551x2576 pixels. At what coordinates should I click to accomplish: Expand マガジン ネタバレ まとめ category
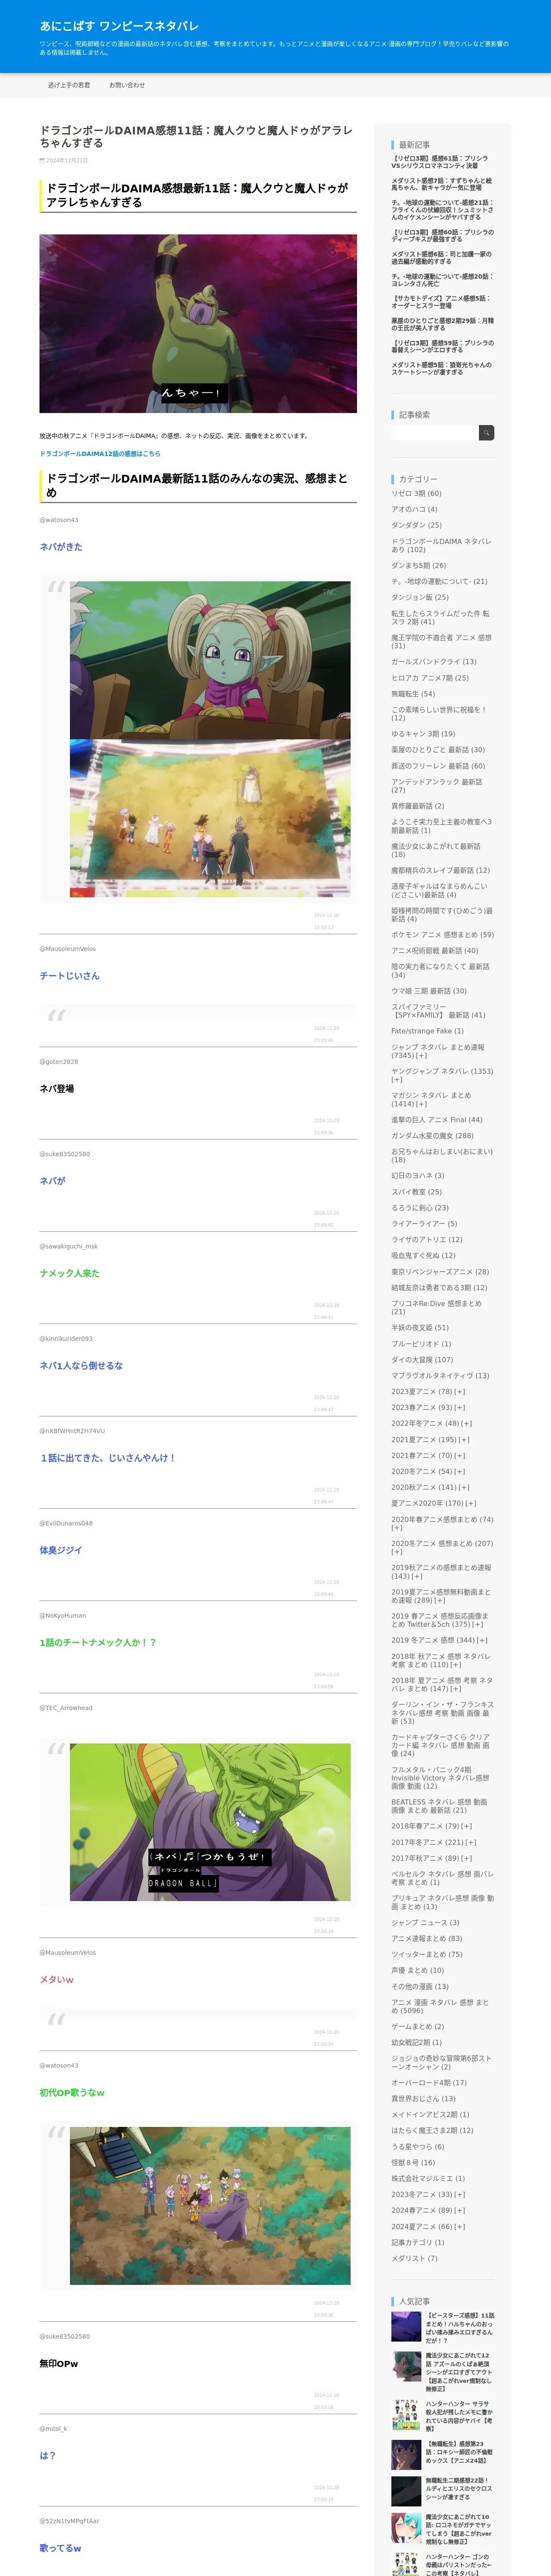(x=420, y=1103)
